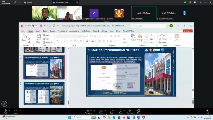Click the Paste clipboard icon
This screenshot has width=213, height=120.
[x=24, y=36]
